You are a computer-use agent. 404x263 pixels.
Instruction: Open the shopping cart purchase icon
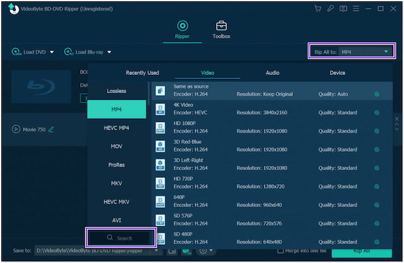[318, 9]
